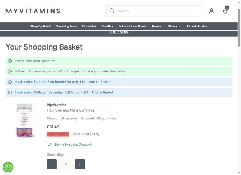Screen dimensions: 241x175
Task: Add Summer Skin Bundle for £10 to basket
Action: coord(63,82)
